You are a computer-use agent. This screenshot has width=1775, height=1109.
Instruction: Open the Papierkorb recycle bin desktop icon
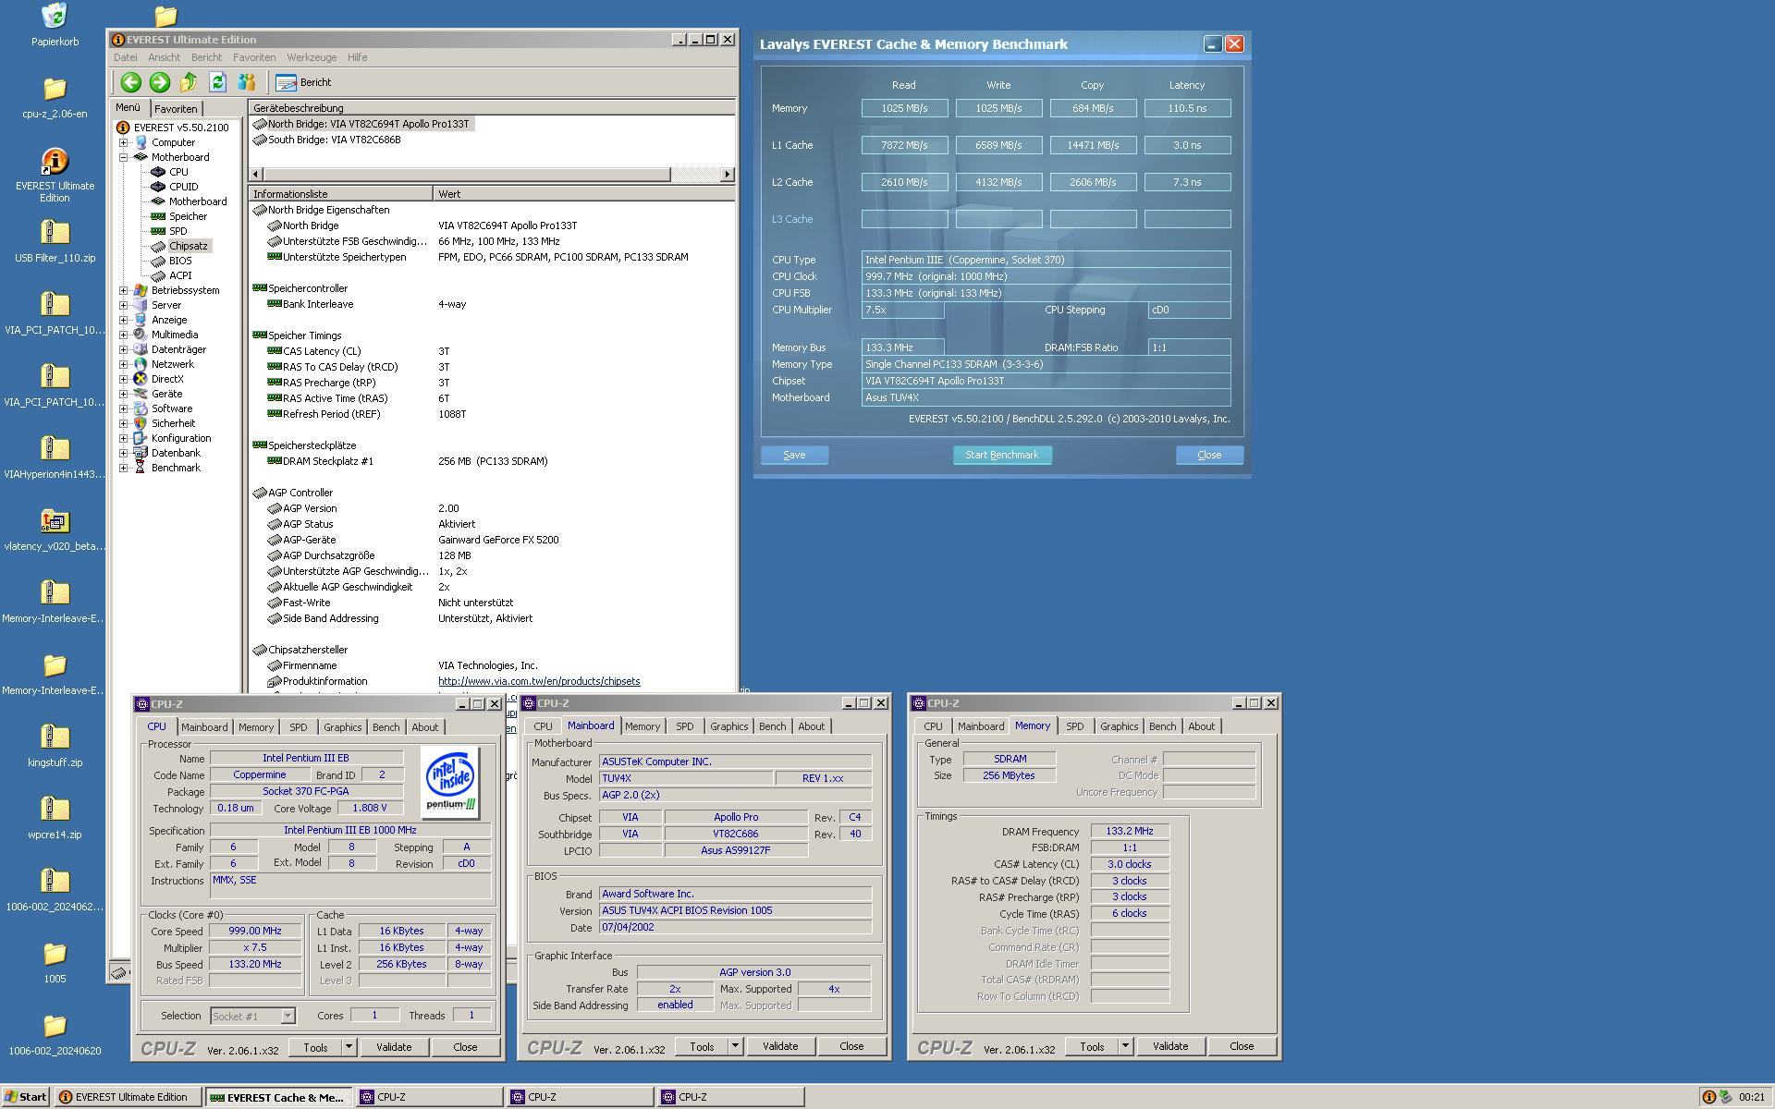(55, 17)
